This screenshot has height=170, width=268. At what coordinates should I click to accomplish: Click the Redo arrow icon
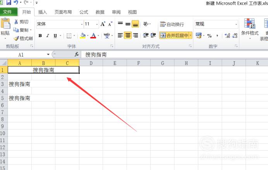(x=26, y=2)
